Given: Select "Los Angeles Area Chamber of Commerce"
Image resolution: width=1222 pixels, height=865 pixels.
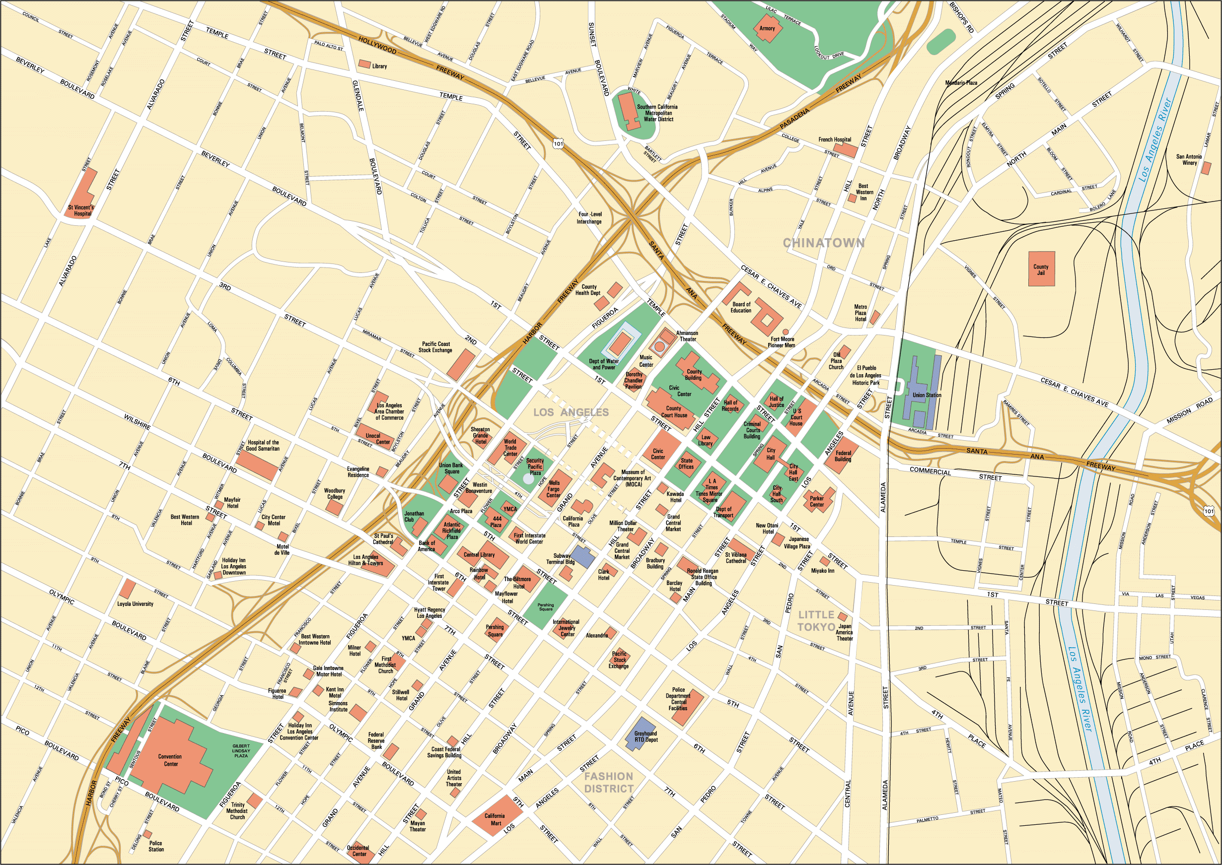Looking at the screenshot, I should click(x=389, y=411).
